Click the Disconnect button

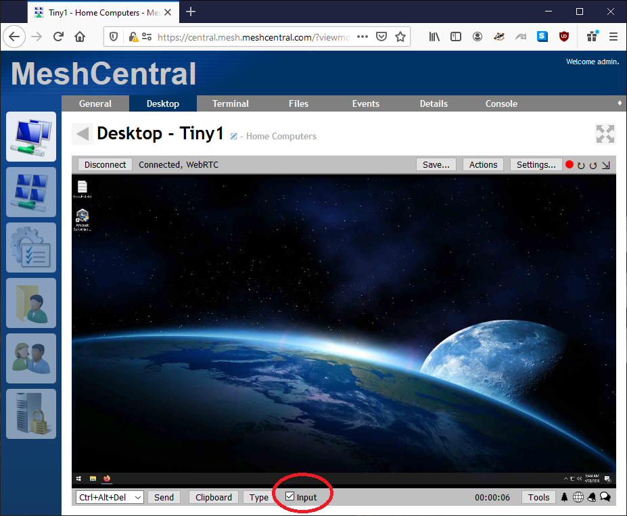(x=105, y=164)
